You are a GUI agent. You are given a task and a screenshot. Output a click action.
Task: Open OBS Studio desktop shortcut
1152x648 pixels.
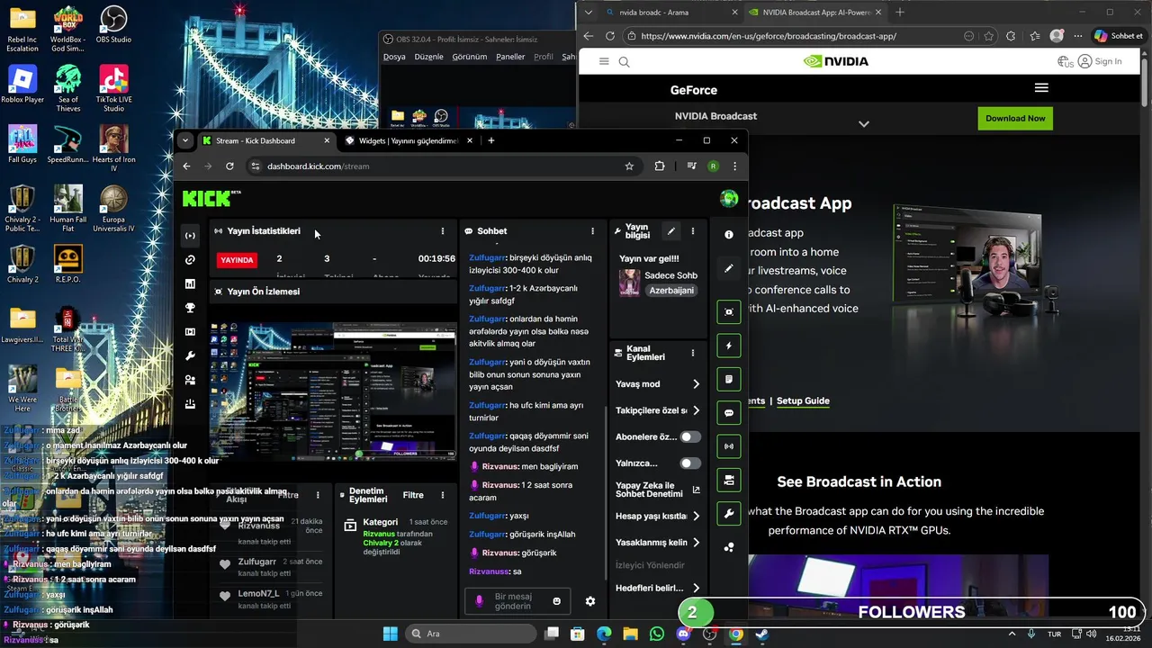pyautogui.click(x=113, y=24)
